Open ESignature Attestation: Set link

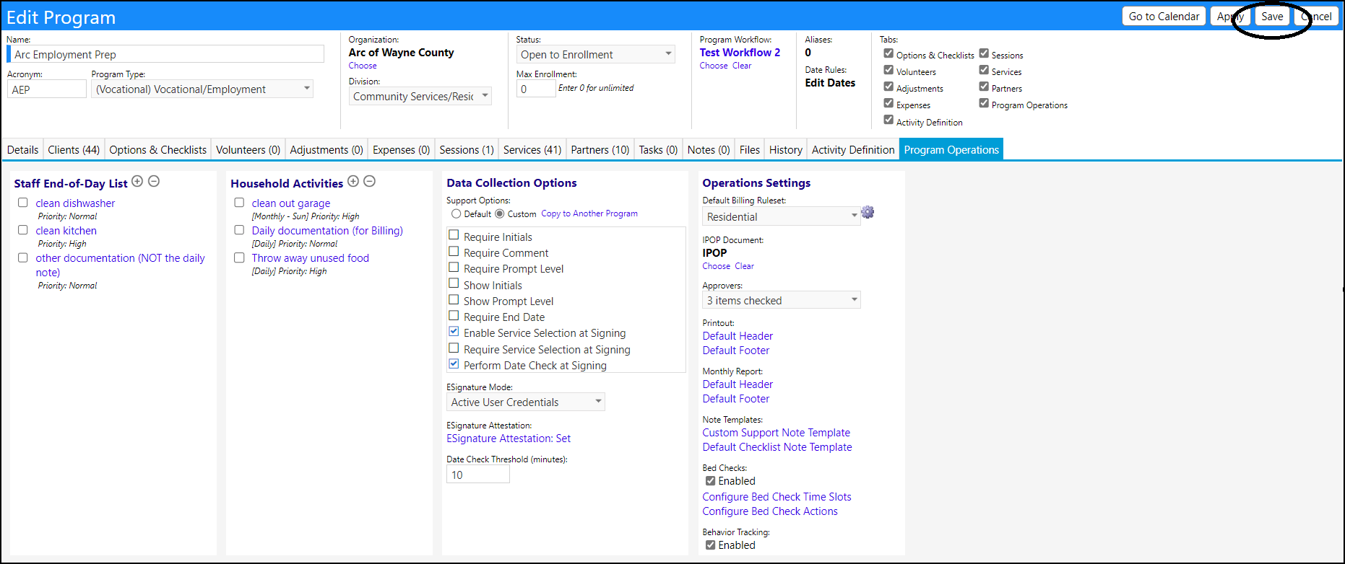pyautogui.click(x=509, y=439)
